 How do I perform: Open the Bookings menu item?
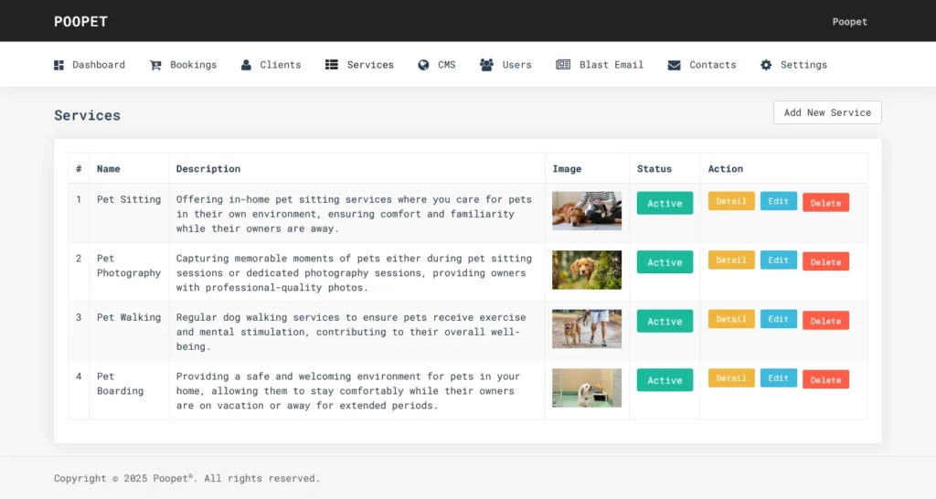(x=193, y=65)
